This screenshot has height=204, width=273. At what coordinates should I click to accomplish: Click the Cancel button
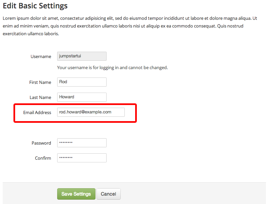[x=109, y=194]
